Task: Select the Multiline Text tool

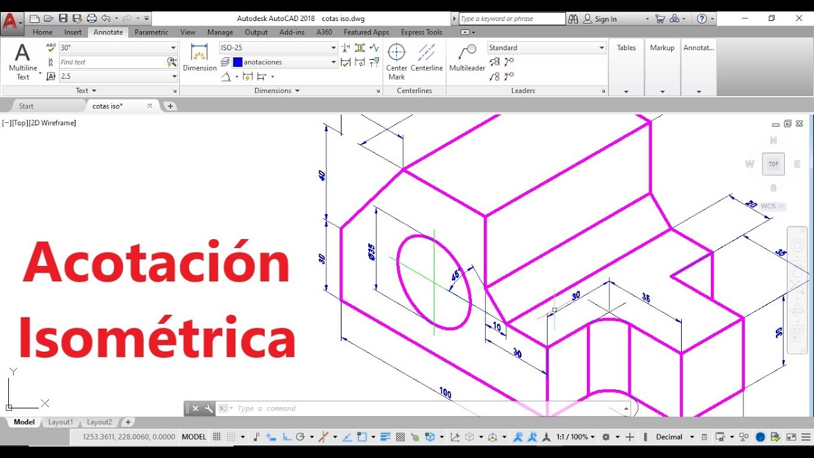Action: click(x=23, y=62)
